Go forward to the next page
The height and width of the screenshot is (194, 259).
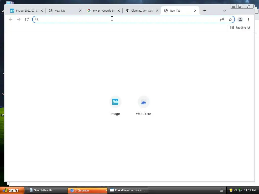coord(19,19)
